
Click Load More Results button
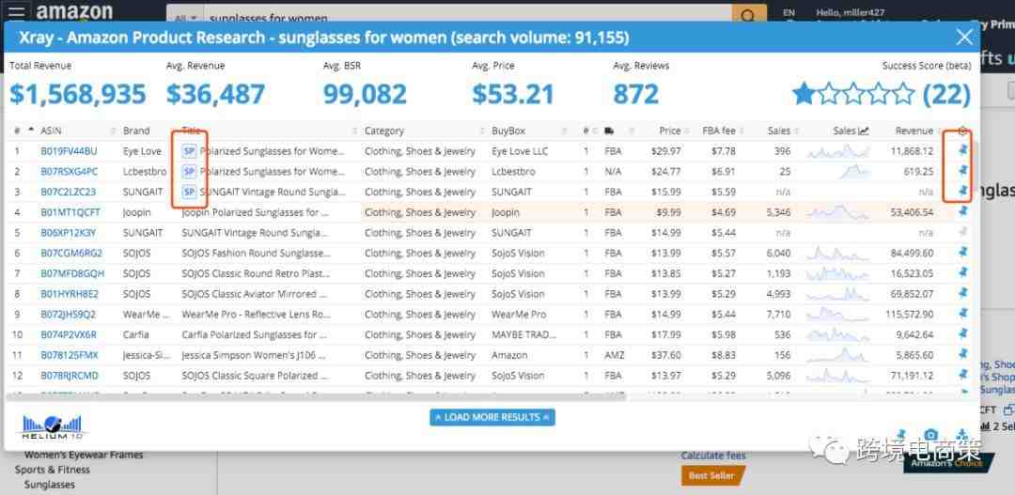tap(492, 417)
